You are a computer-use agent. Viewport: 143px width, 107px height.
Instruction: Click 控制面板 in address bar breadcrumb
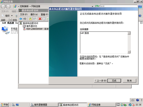(24, 6)
